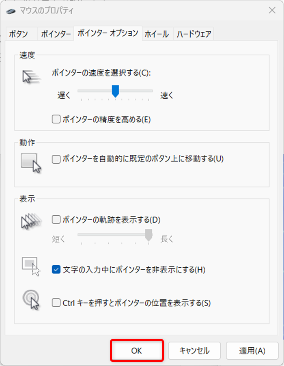Click the OK button
Image resolution: width=284 pixels, height=366 pixels.
point(137,350)
